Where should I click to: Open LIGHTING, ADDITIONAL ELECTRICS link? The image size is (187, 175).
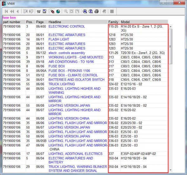point(75,154)
